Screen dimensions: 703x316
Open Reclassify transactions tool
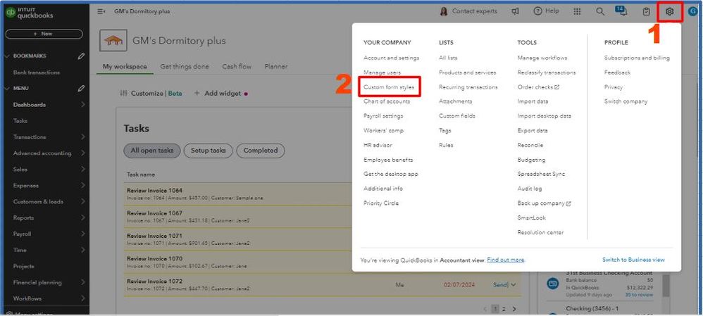pos(547,72)
